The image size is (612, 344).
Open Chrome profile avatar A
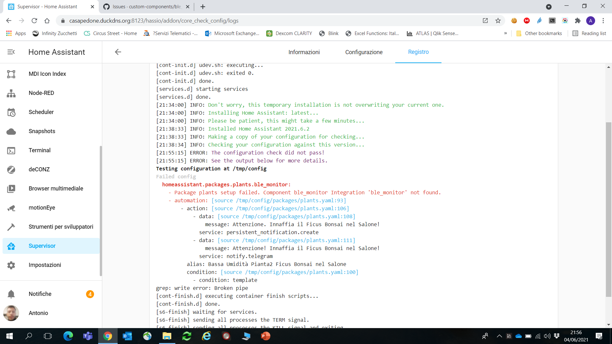[590, 21]
